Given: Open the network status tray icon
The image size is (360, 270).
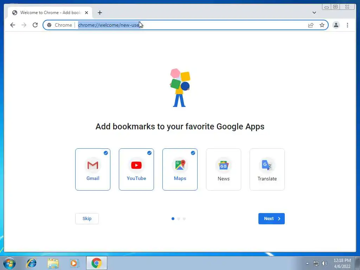Looking at the screenshot, I should pyautogui.click(x=316, y=263).
